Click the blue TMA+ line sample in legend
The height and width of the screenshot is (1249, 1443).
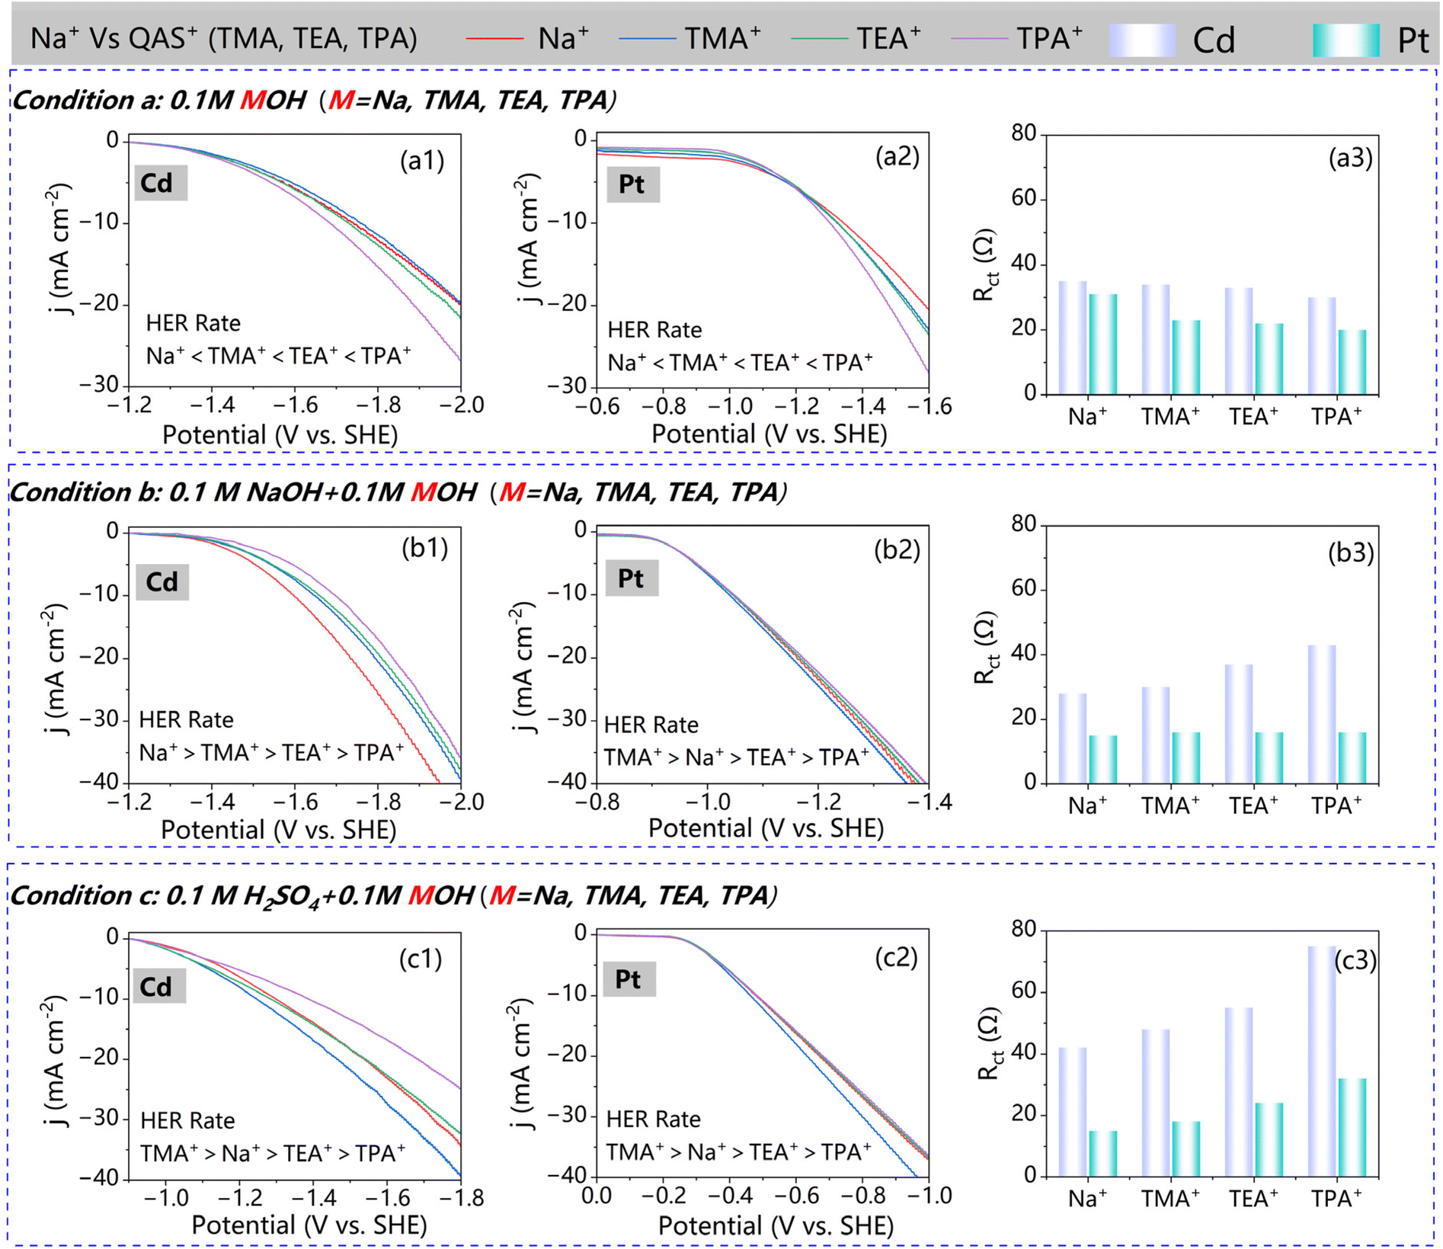tap(647, 38)
